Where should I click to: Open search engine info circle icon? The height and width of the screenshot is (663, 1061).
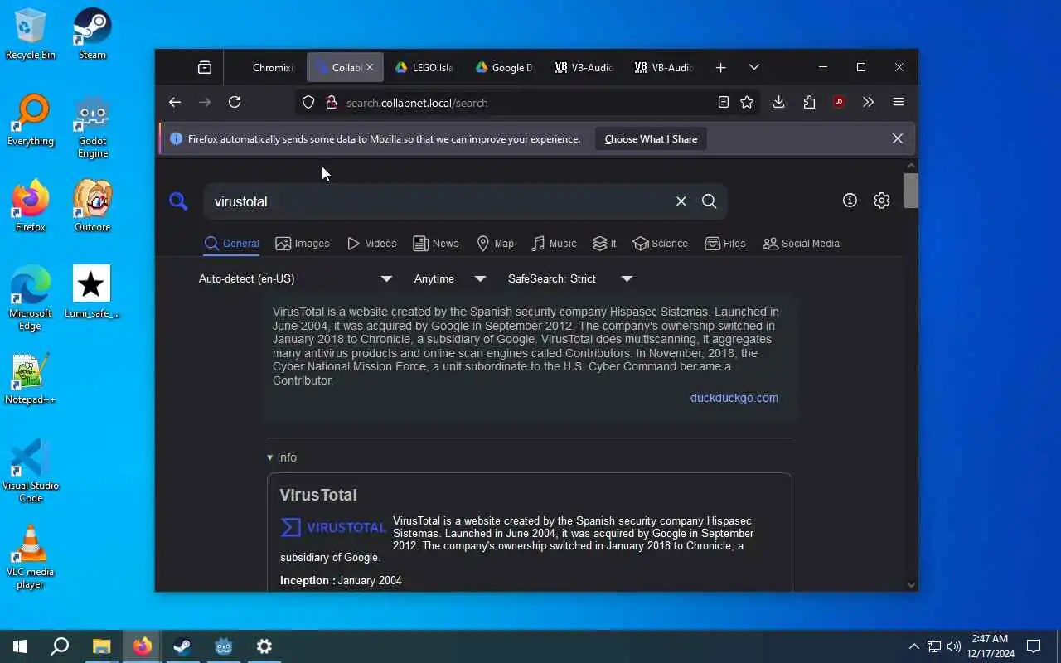click(850, 201)
